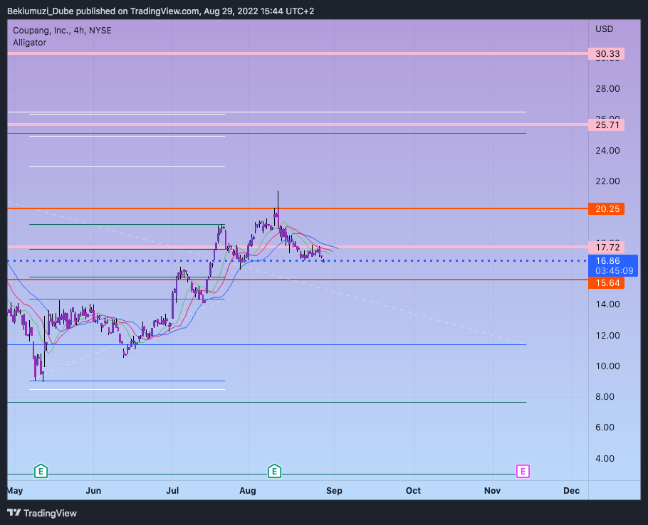Click the Alligator indicator label

pyautogui.click(x=29, y=43)
